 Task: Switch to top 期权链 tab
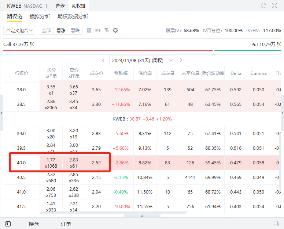click(79, 6)
